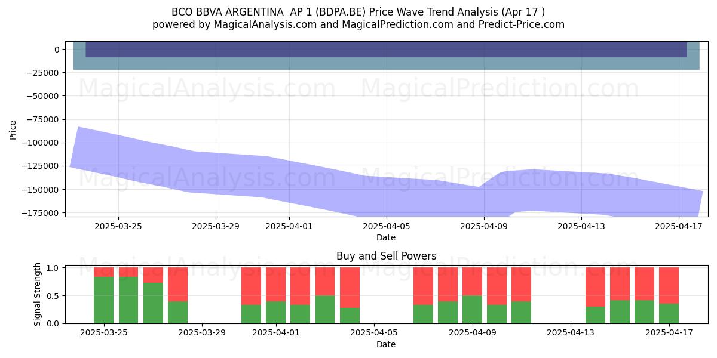
Task: Click the 'Date' axis label of Price chart
Action: coord(386,237)
